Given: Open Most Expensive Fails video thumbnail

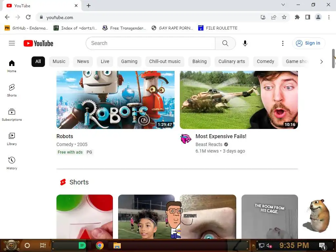Looking at the screenshot, I should point(239,100).
